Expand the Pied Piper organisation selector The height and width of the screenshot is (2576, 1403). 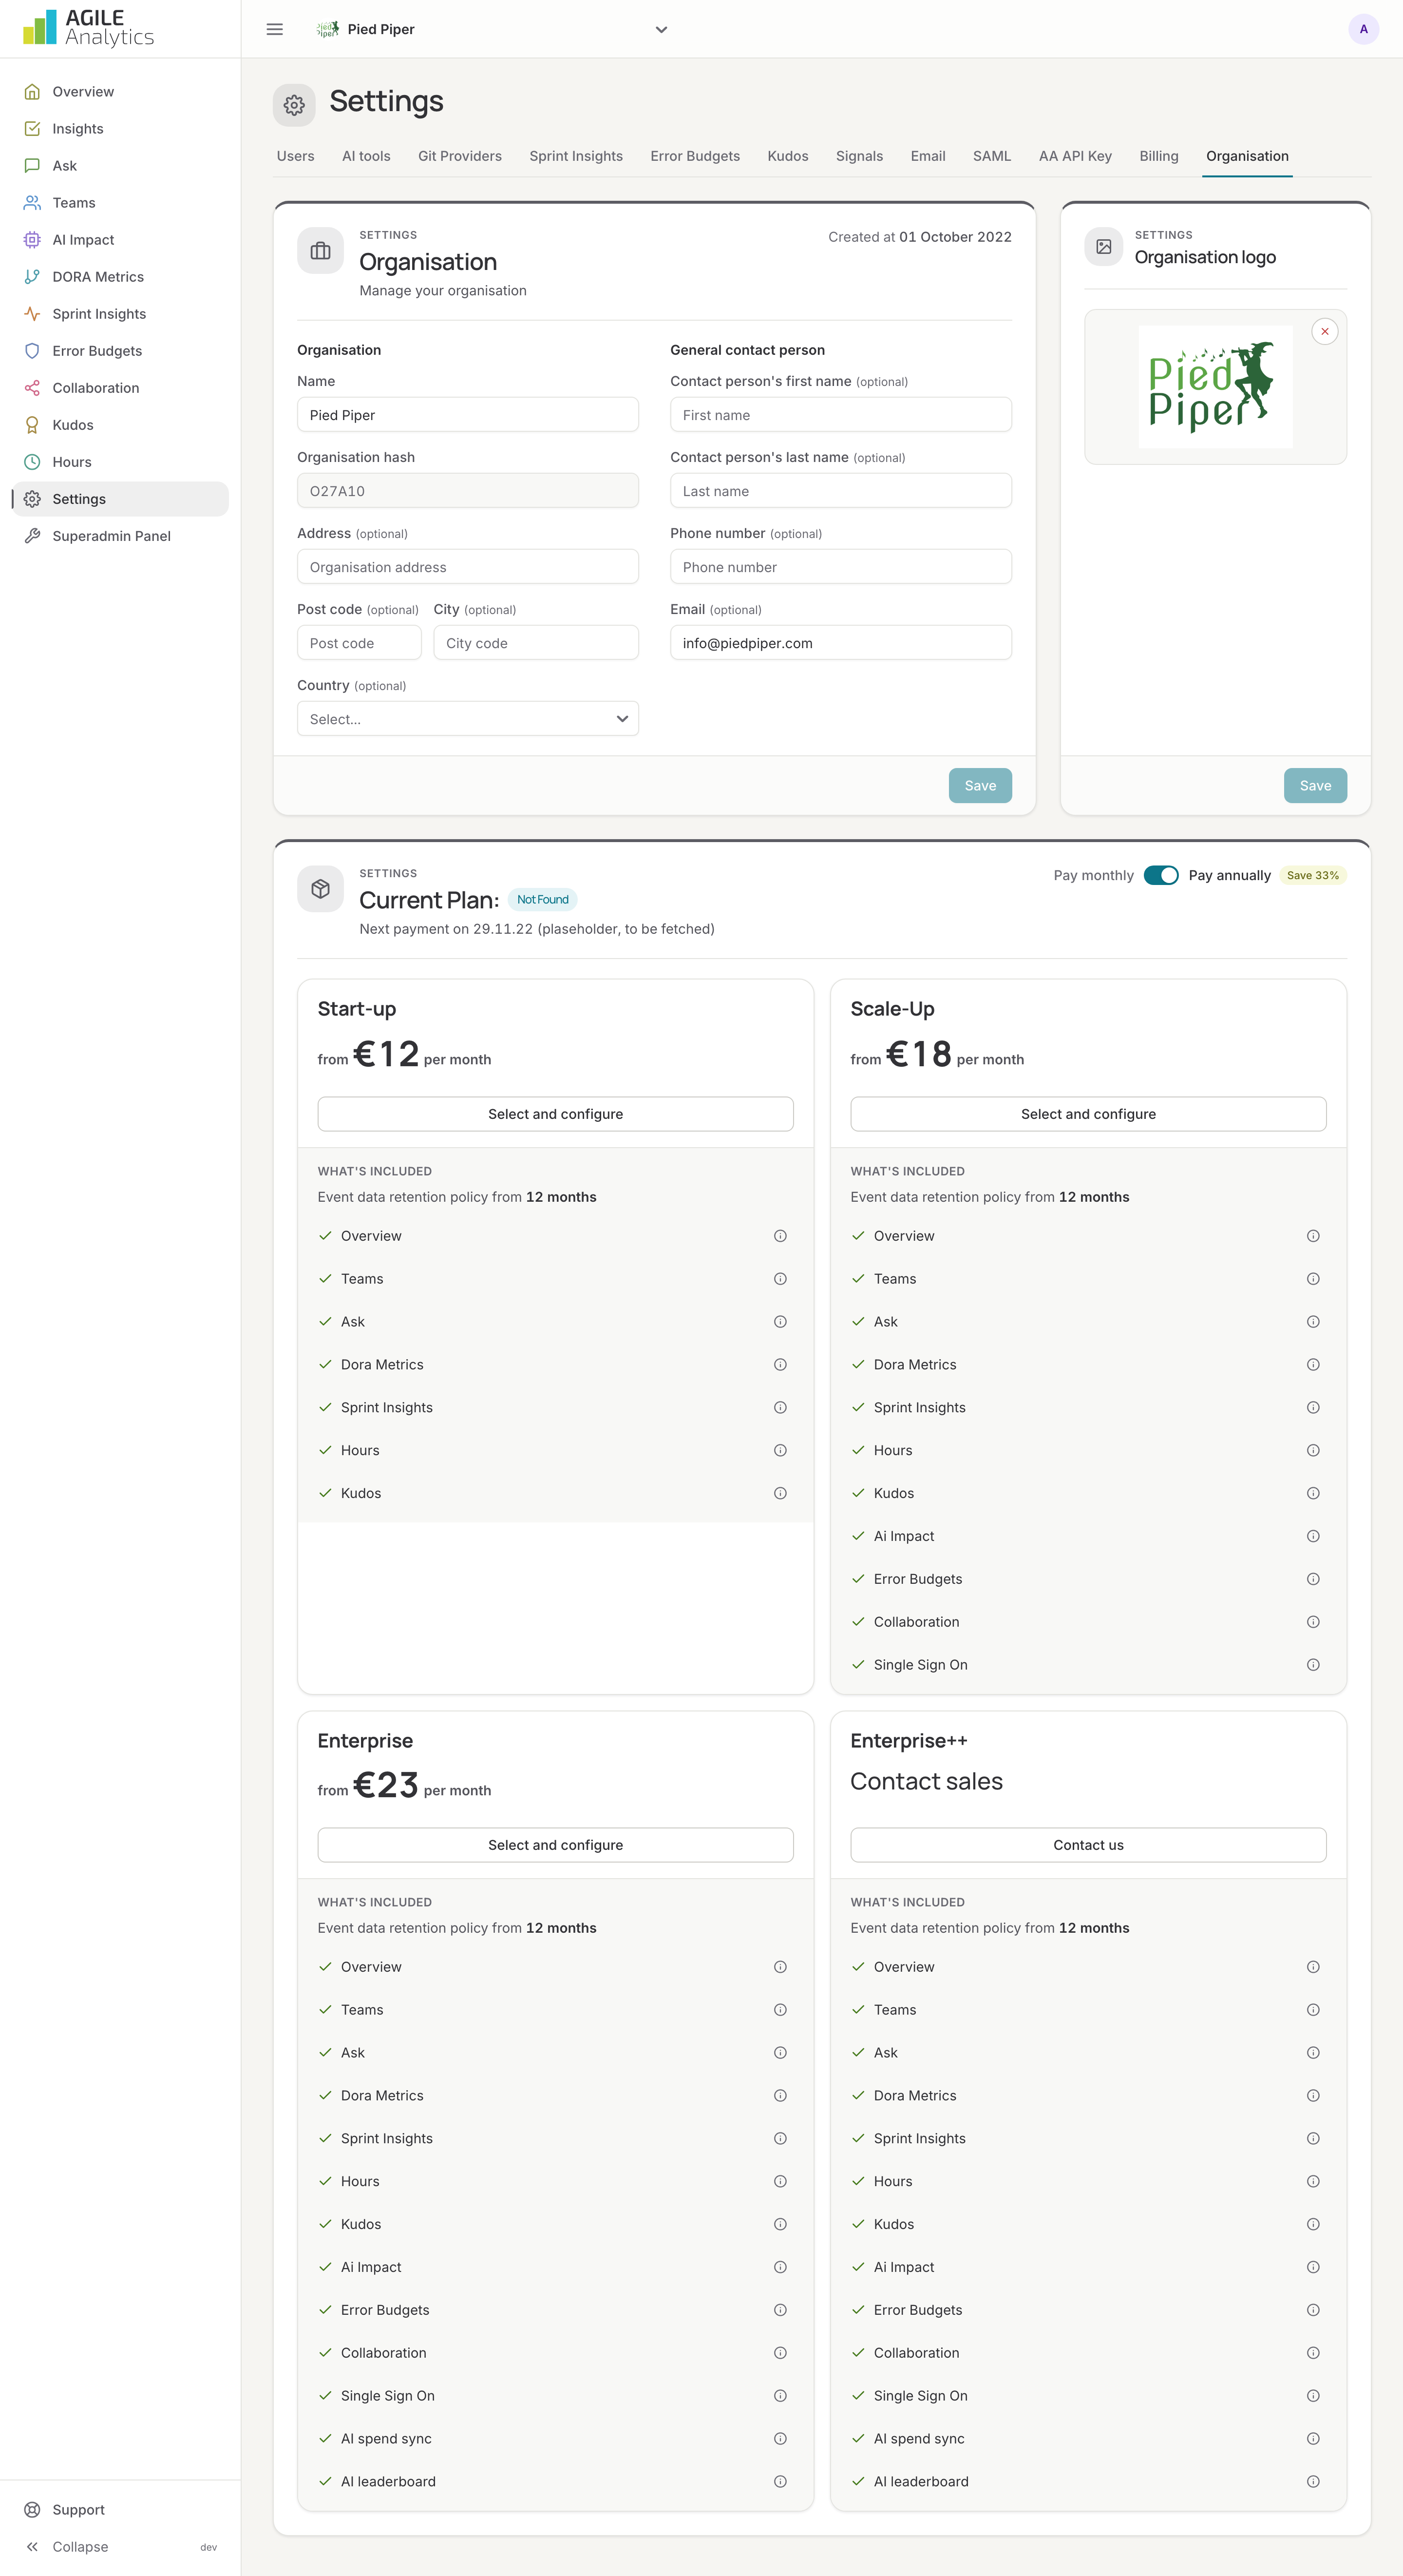click(x=491, y=29)
